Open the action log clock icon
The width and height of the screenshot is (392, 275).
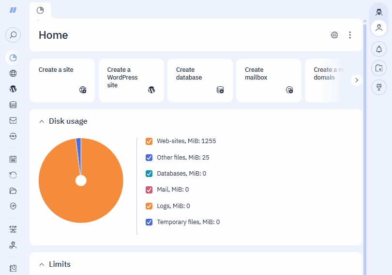[x=13, y=268]
